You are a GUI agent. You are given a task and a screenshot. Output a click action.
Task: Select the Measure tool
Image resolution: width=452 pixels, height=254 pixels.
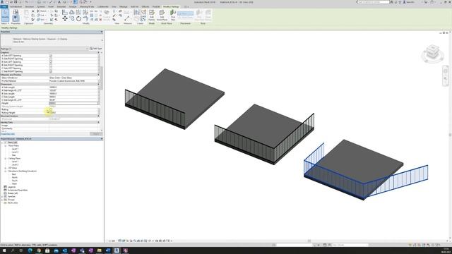coord(127,18)
